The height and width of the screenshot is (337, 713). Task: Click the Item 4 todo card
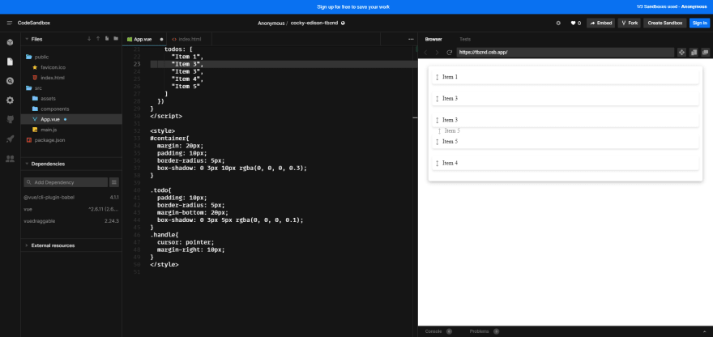(x=566, y=164)
